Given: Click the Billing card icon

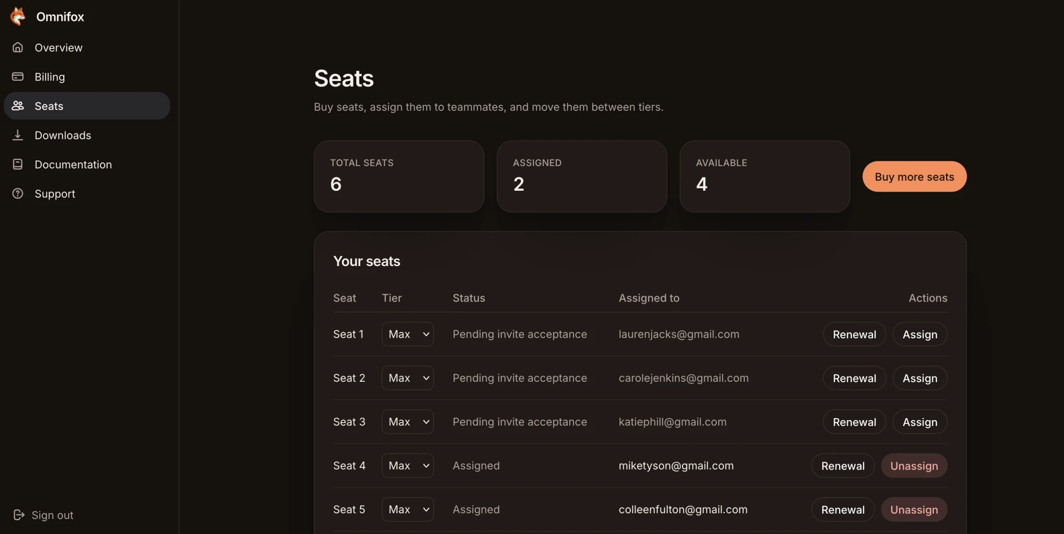Looking at the screenshot, I should pos(18,76).
